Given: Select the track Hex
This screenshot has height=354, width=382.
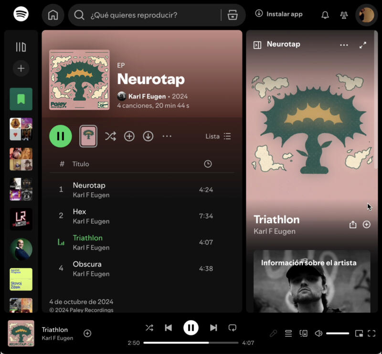Looking at the screenshot, I should [143, 216].
